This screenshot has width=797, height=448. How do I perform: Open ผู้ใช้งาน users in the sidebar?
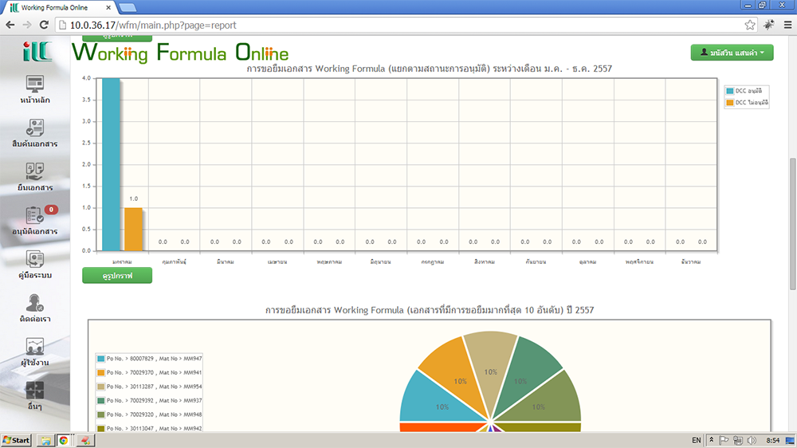click(x=34, y=352)
